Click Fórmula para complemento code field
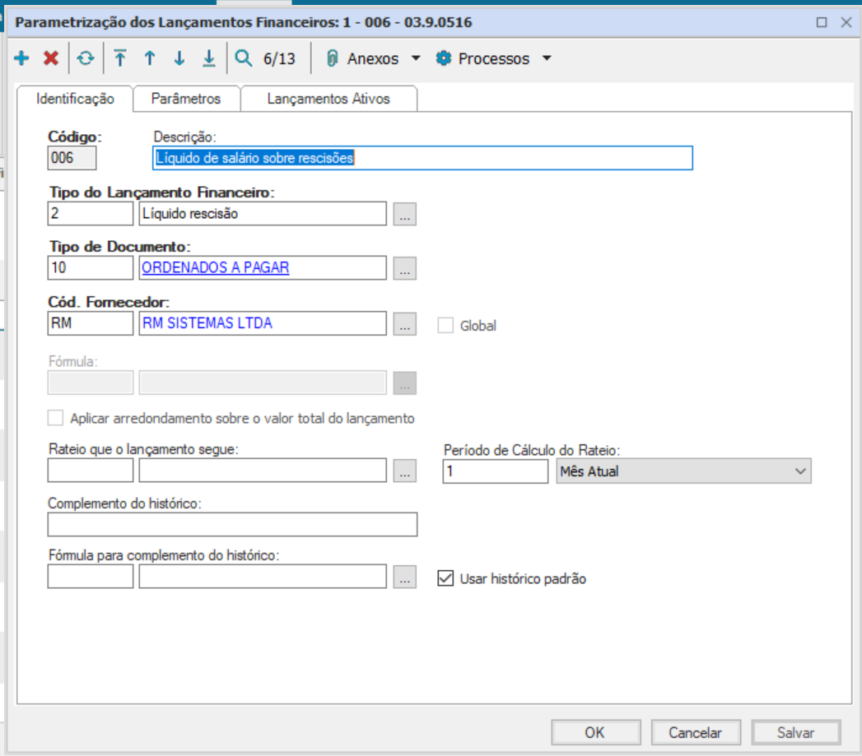The image size is (862, 756). (x=91, y=577)
